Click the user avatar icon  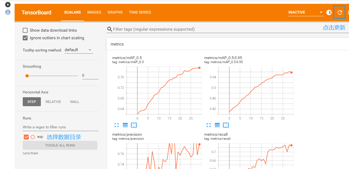pos(8,12)
